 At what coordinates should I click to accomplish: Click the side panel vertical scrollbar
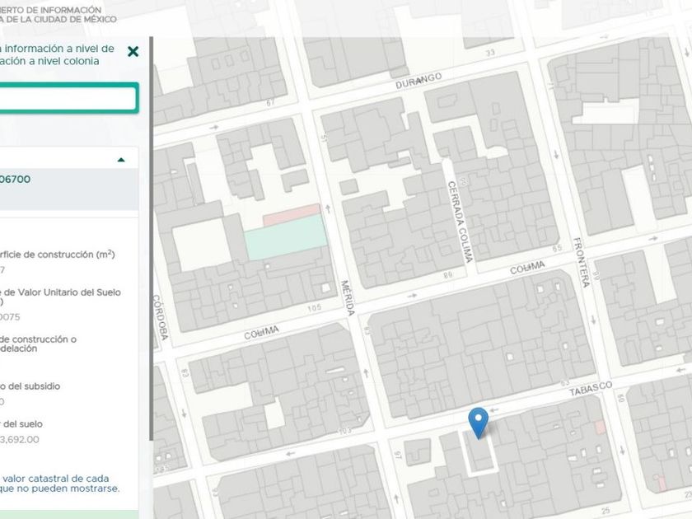point(150,247)
